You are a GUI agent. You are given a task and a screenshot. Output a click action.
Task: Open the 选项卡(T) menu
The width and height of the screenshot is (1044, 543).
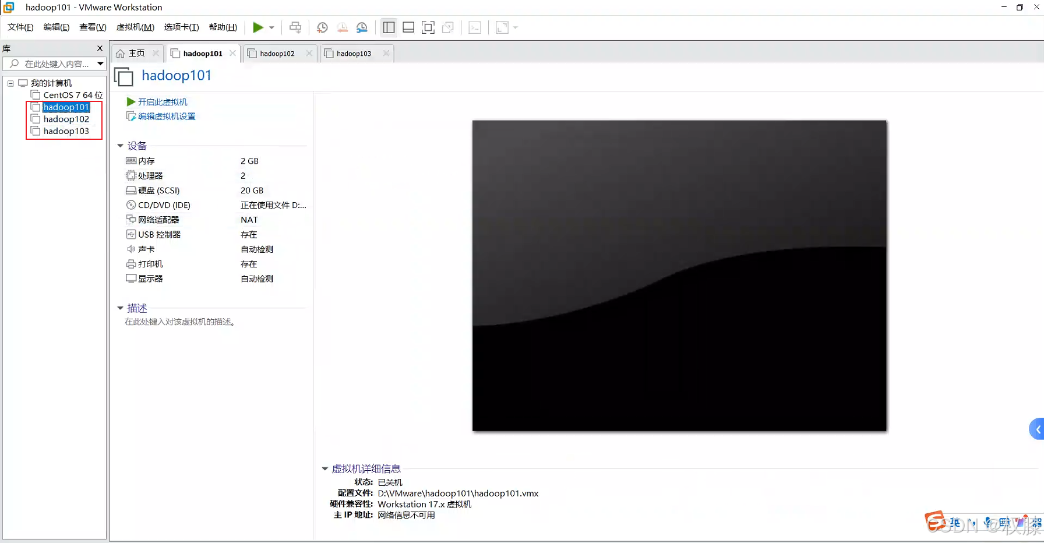click(x=181, y=27)
